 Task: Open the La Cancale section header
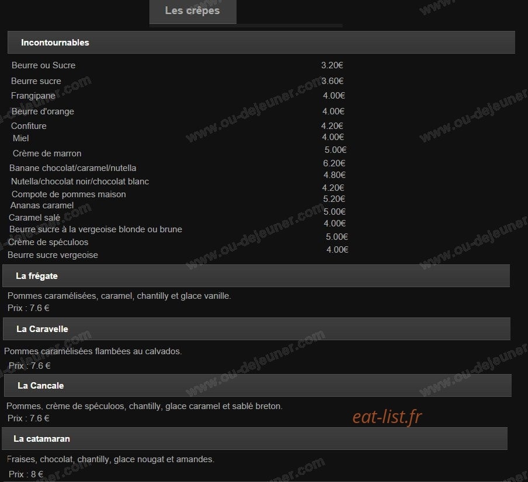pyautogui.click(x=258, y=386)
